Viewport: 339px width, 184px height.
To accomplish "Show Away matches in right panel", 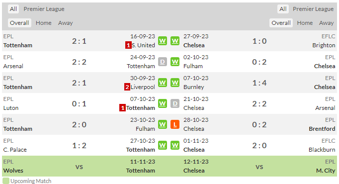I will coord(326,23).
